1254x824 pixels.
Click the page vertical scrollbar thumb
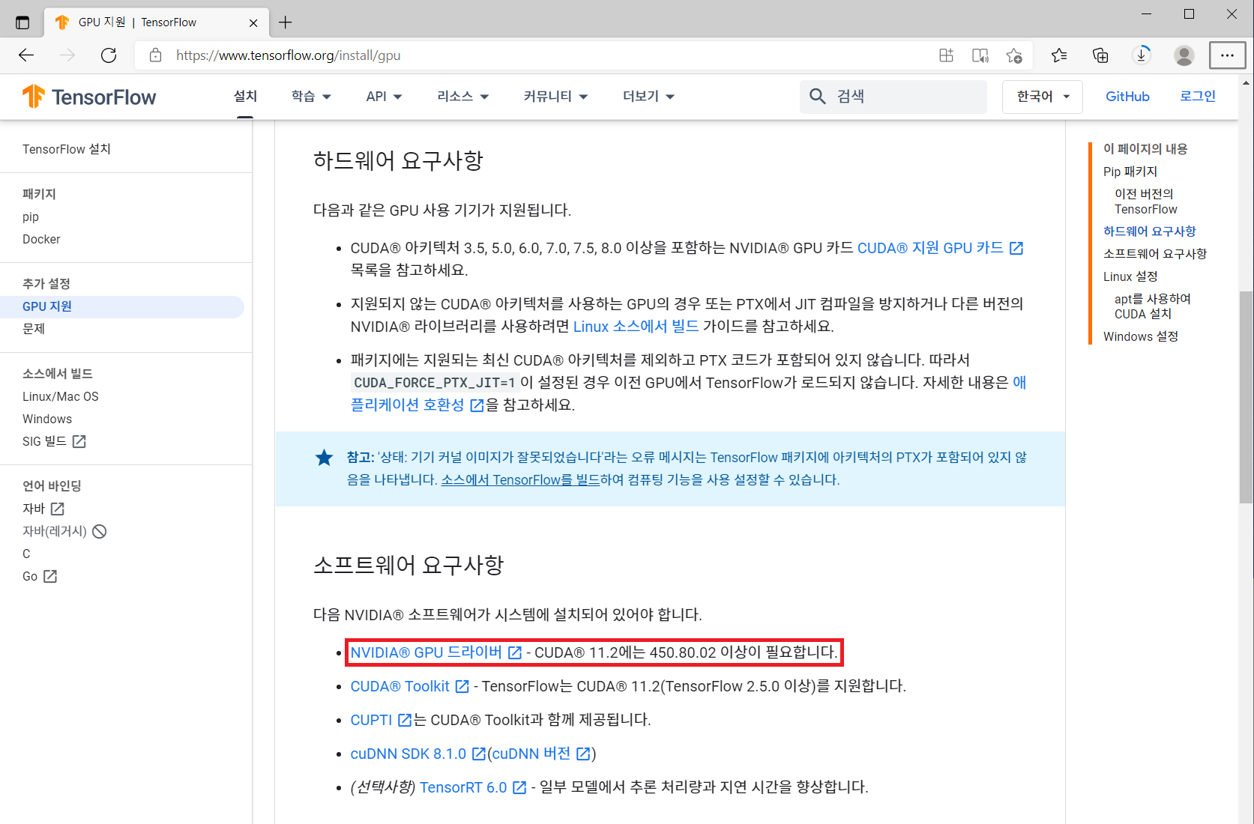1246,397
